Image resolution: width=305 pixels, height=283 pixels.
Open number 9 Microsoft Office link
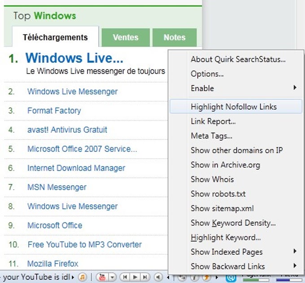click(55, 225)
